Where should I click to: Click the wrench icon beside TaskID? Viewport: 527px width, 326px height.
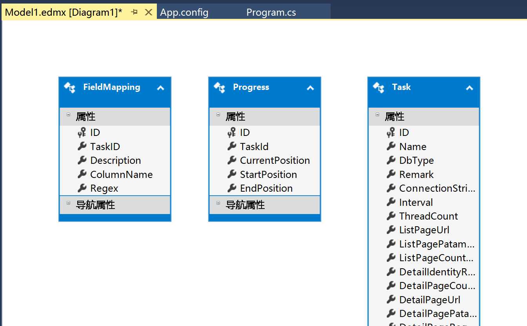(x=82, y=147)
